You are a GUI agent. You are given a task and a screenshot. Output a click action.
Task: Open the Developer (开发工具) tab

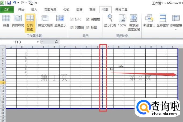121,10
